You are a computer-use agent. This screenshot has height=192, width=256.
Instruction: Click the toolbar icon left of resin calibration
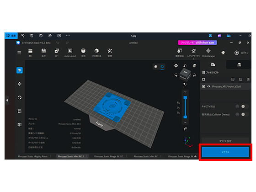click(180, 51)
